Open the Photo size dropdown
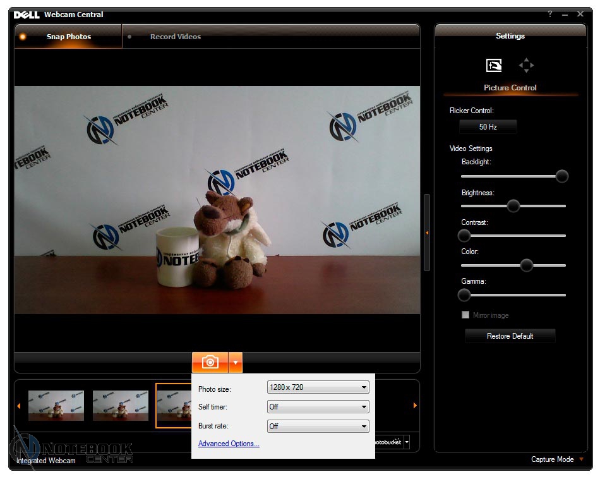The width and height of the screenshot is (600, 479). pyautogui.click(x=318, y=387)
